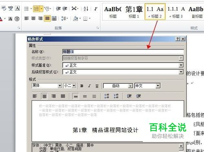Image resolution: width=204 pixels, height=152 pixels.
Task: Close the 修改样式 dialog
Action: (183, 39)
